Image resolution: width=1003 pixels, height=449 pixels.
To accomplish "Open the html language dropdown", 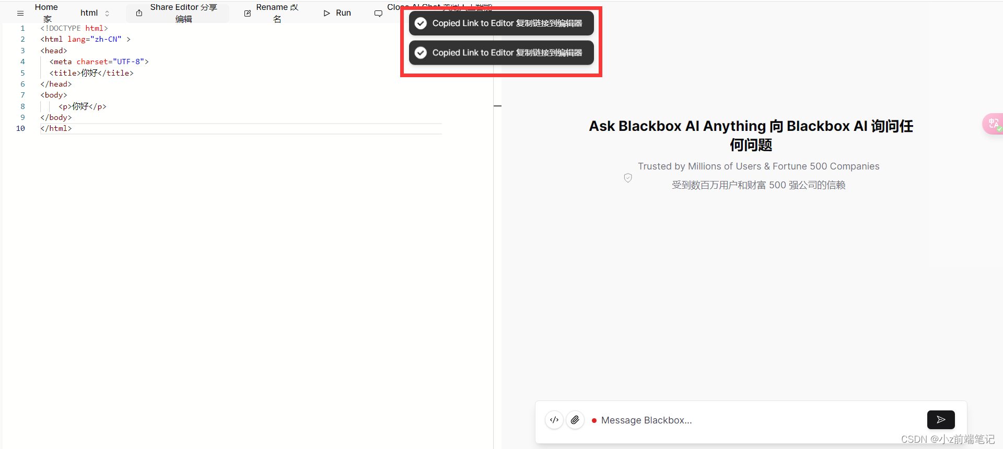I will (x=95, y=13).
